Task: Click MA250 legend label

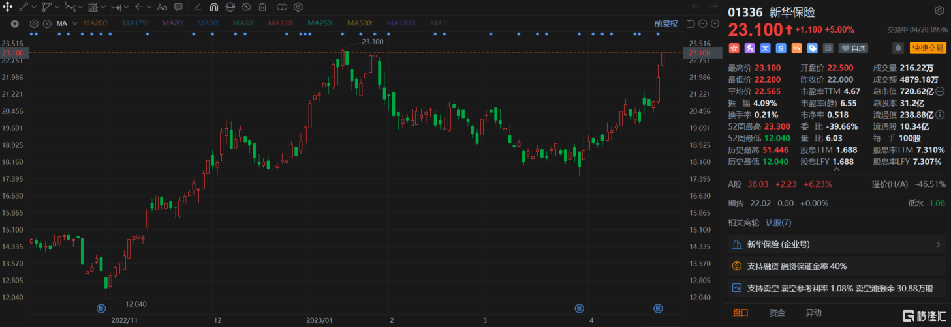Action: click(320, 23)
